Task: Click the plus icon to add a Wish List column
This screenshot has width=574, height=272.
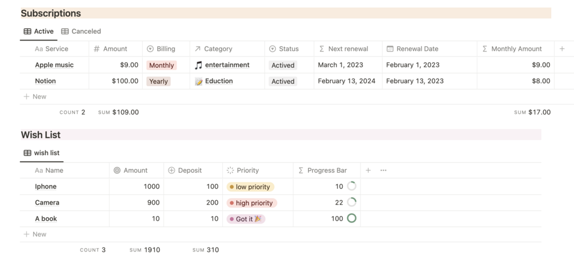Action: pos(368,170)
